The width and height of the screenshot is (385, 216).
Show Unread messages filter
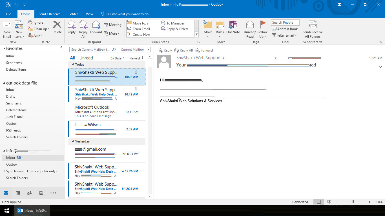[x=86, y=58]
